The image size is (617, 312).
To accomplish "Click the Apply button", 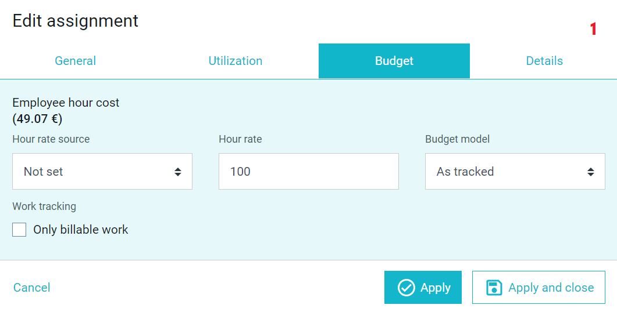I will click(423, 287).
